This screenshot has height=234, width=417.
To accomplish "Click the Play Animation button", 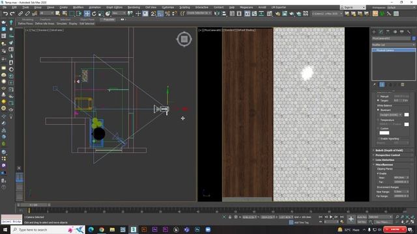I will pos(331,217).
